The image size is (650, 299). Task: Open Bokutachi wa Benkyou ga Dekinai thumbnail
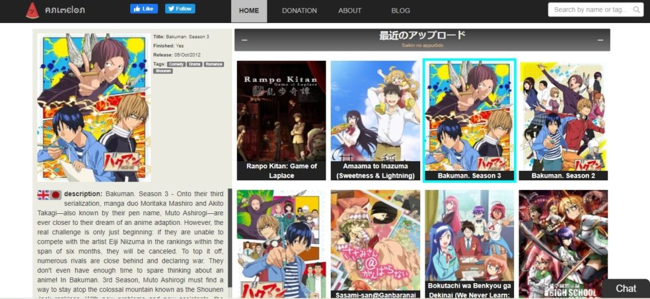pyautogui.click(x=469, y=244)
